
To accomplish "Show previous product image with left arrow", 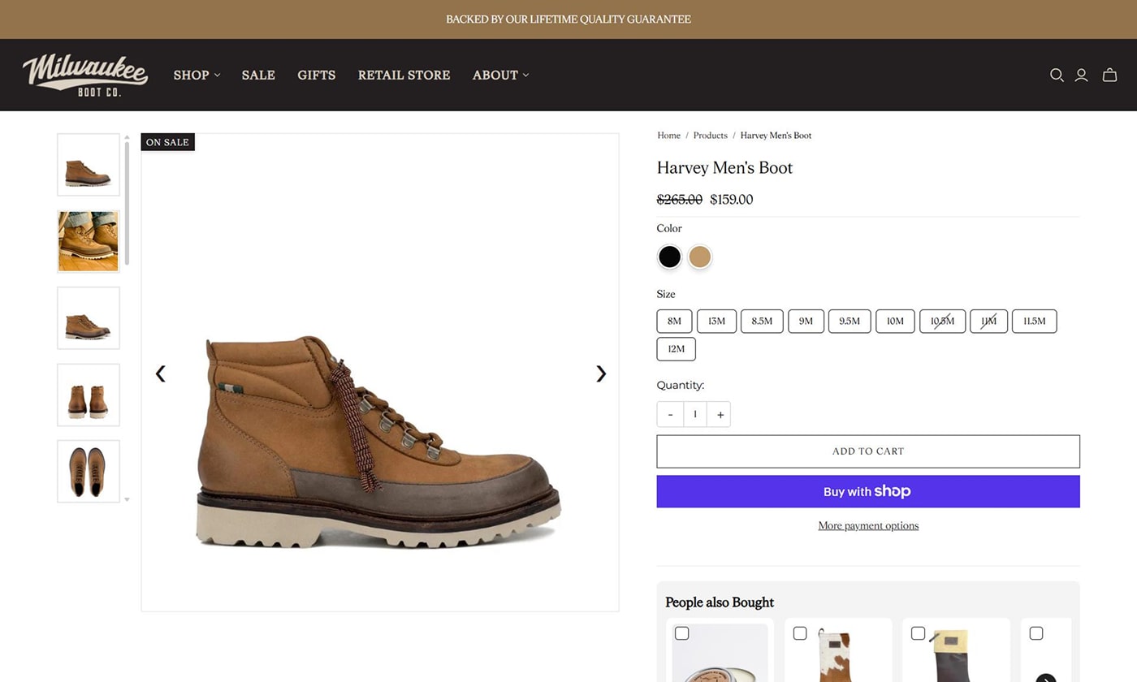I will (161, 373).
